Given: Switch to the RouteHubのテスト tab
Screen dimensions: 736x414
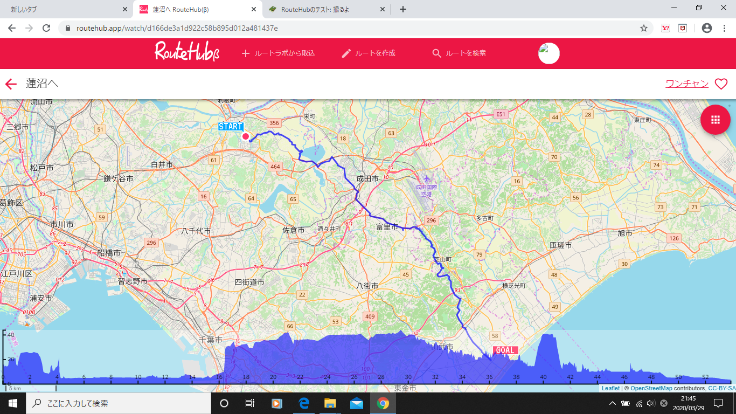Looking at the screenshot, I should point(327,9).
